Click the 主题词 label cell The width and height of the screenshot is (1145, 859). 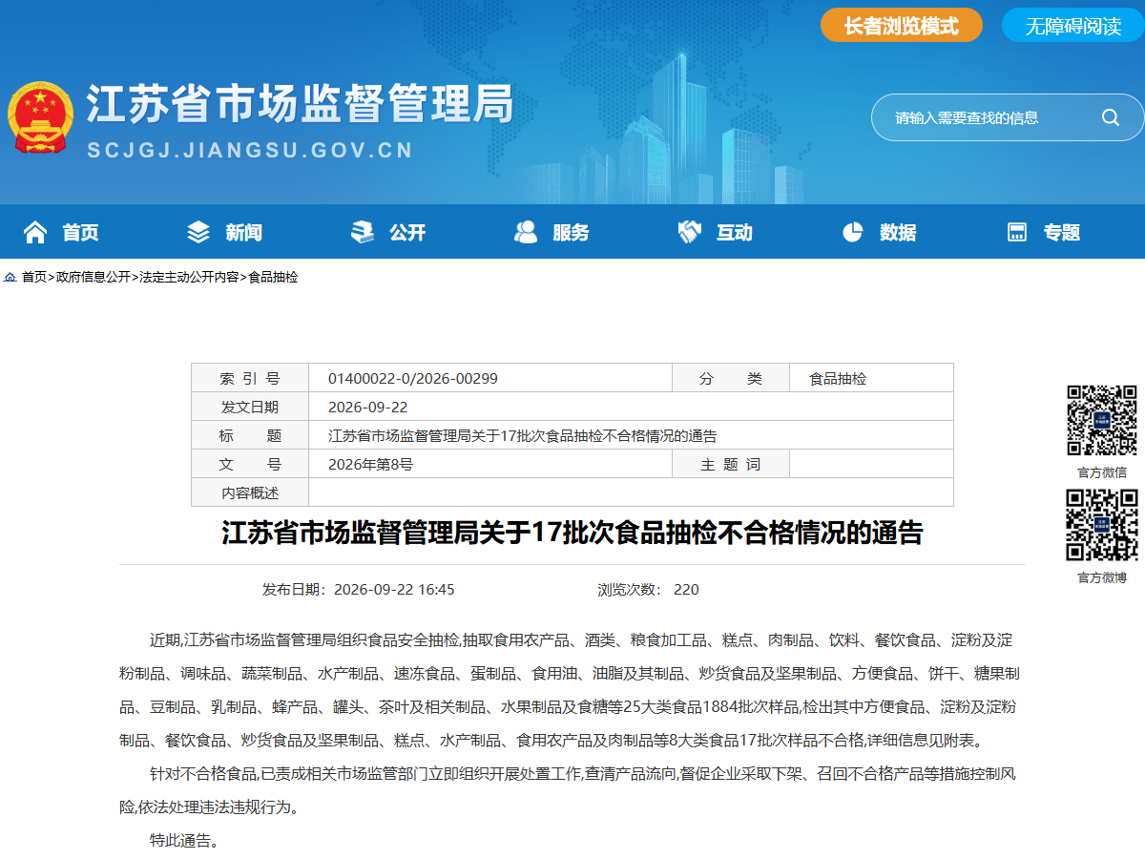(731, 464)
